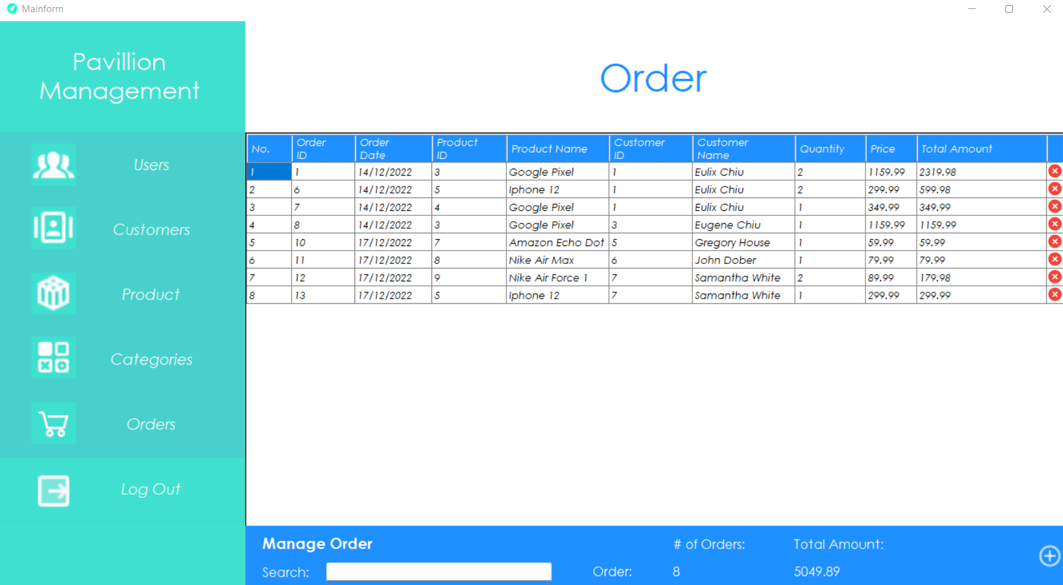Remove John Dober's Nike Air Max order
Screen dimensions: 1063x585
[1055, 260]
